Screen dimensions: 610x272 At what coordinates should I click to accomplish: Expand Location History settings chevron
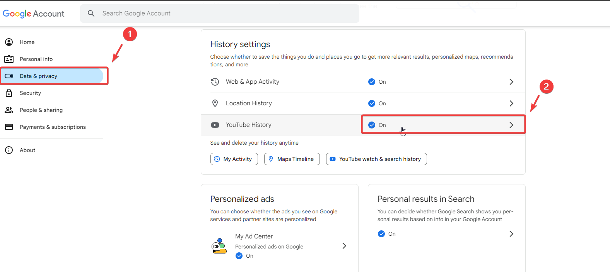(511, 103)
